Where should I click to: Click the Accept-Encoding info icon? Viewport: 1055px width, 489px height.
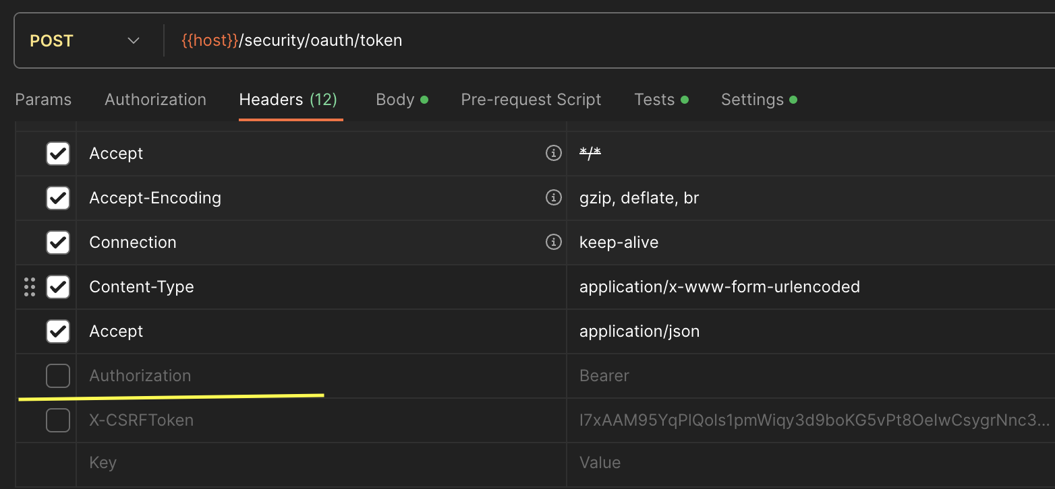(553, 198)
